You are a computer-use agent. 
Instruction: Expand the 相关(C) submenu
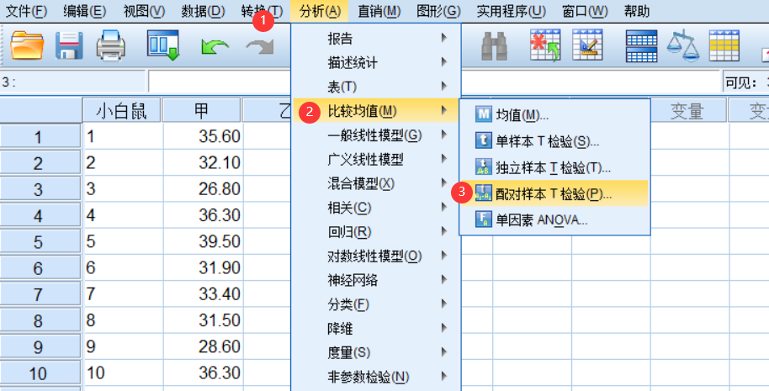pyautogui.click(x=376, y=208)
